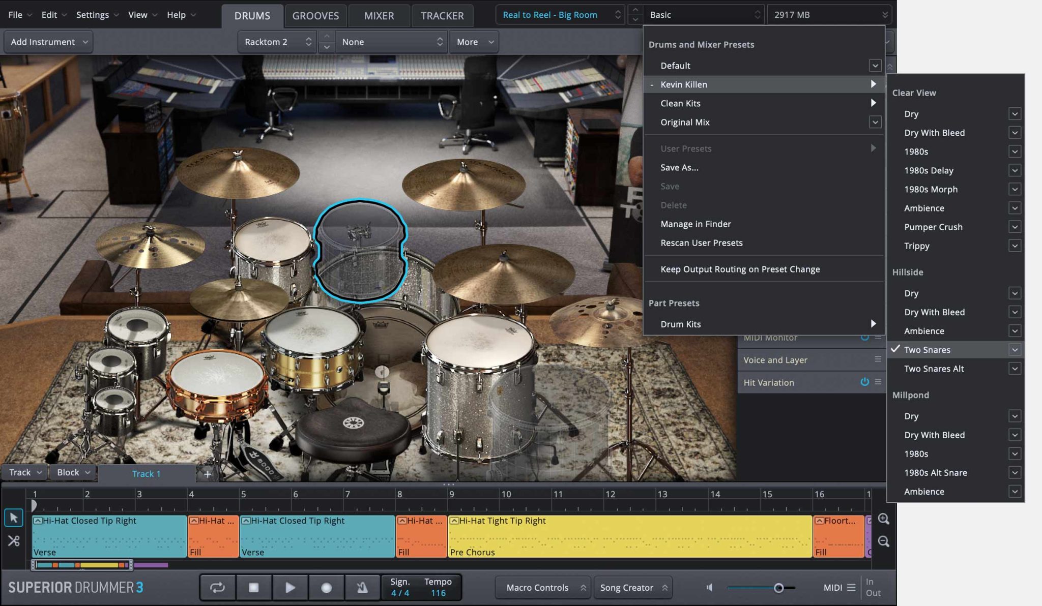The image size is (1042, 606).
Task: Select the Track 1 tab
Action: (147, 474)
